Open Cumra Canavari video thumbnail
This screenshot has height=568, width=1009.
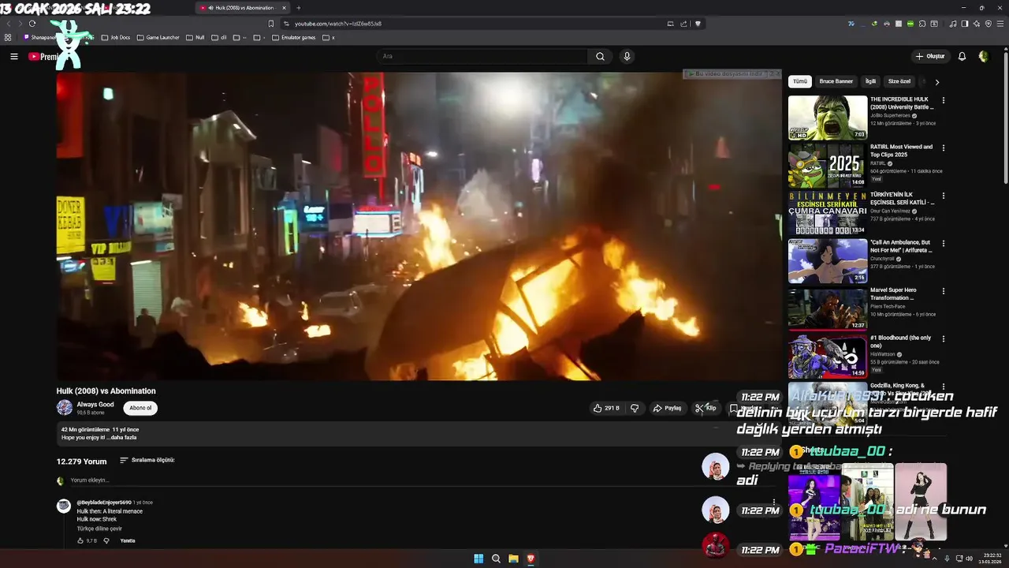[828, 213]
